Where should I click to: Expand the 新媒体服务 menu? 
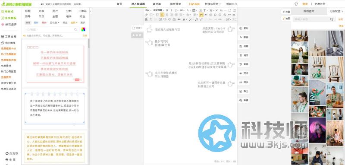coord(213,4)
